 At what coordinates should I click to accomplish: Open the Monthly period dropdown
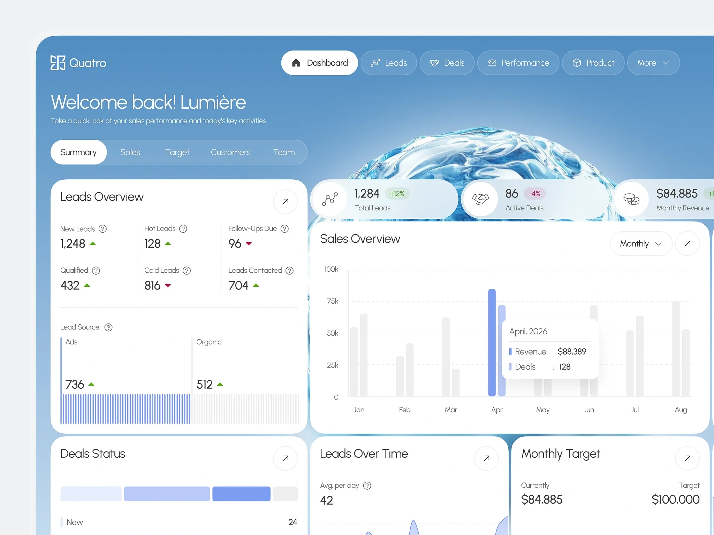click(x=641, y=243)
